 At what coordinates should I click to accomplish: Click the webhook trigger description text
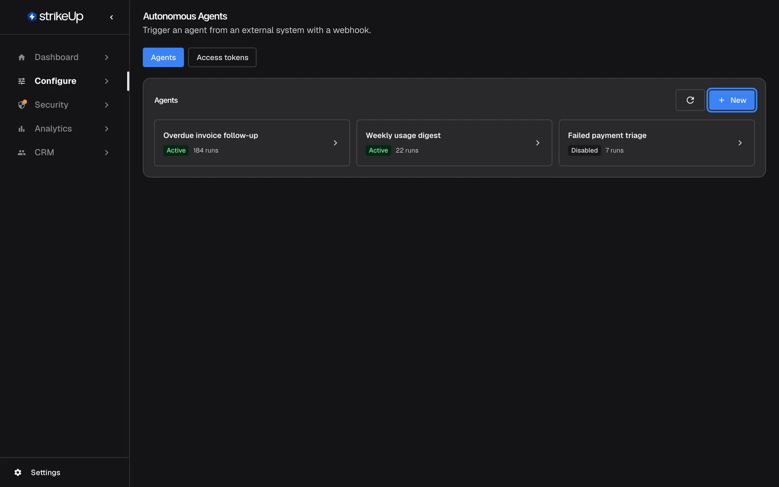pyautogui.click(x=257, y=30)
